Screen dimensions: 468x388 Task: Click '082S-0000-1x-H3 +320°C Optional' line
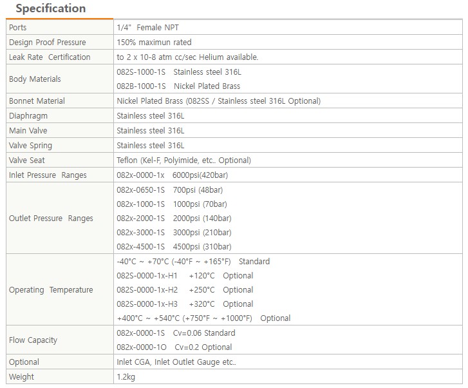coord(185,304)
